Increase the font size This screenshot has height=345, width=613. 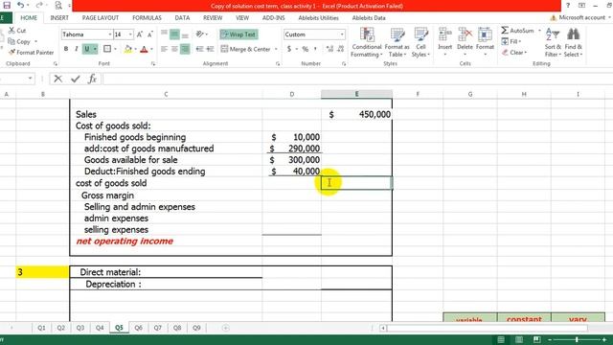point(140,34)
